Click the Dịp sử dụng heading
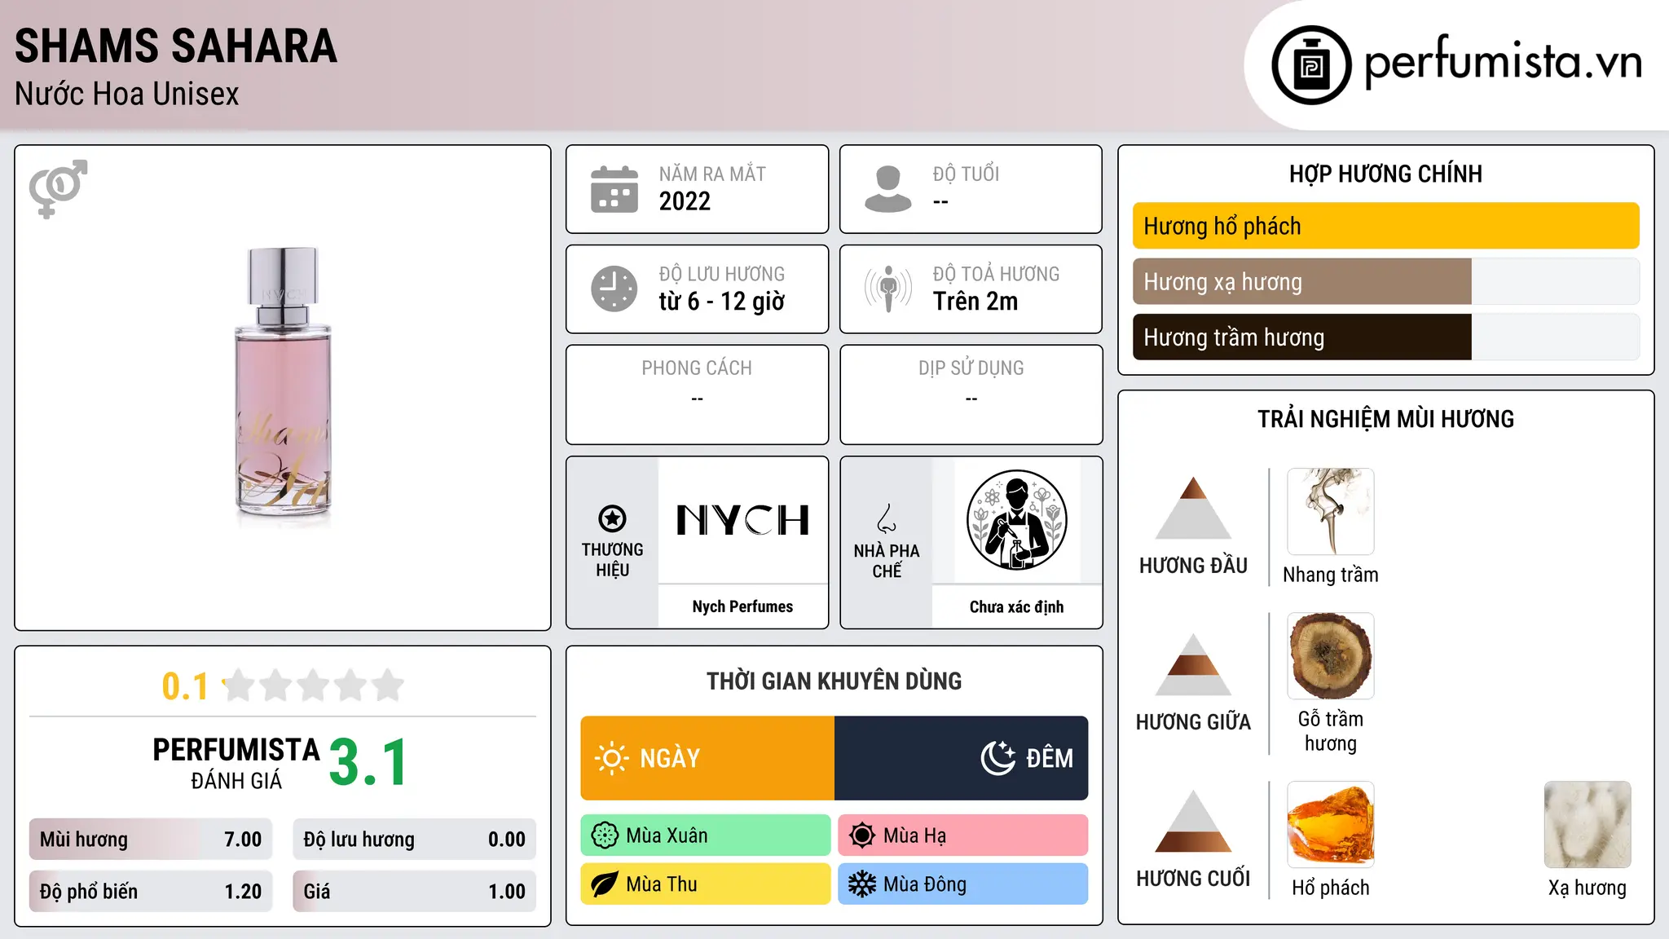The image size is (1669, 939). [971, 368]
